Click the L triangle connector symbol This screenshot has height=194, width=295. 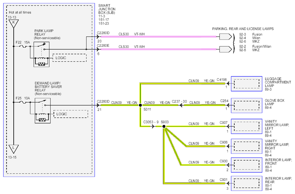(x=14, y=149)
